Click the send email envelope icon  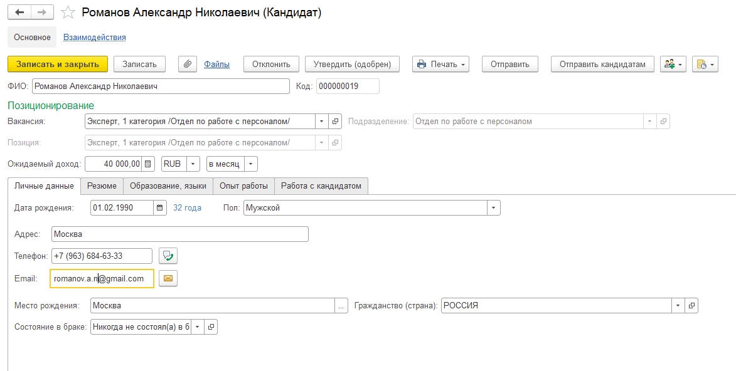tap(168, 278)
